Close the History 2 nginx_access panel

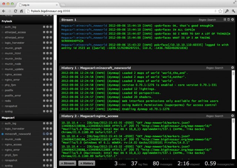click(x=233, y=116)
